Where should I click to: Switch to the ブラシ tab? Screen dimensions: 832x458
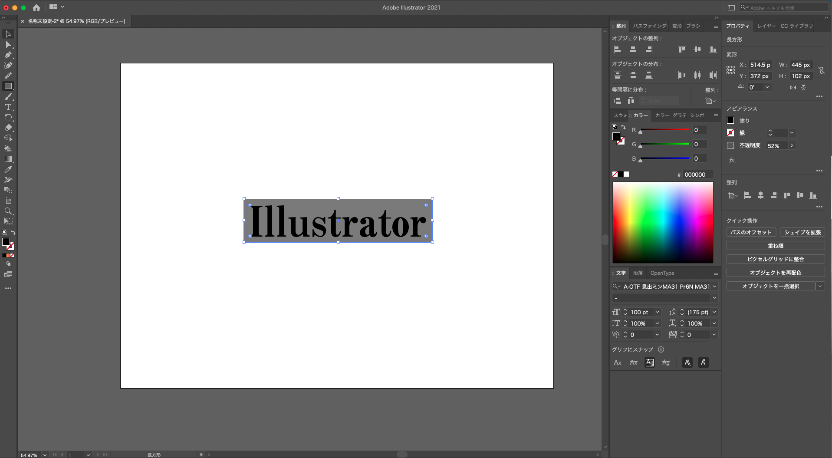pyautogui.click(x=693, y=26)
